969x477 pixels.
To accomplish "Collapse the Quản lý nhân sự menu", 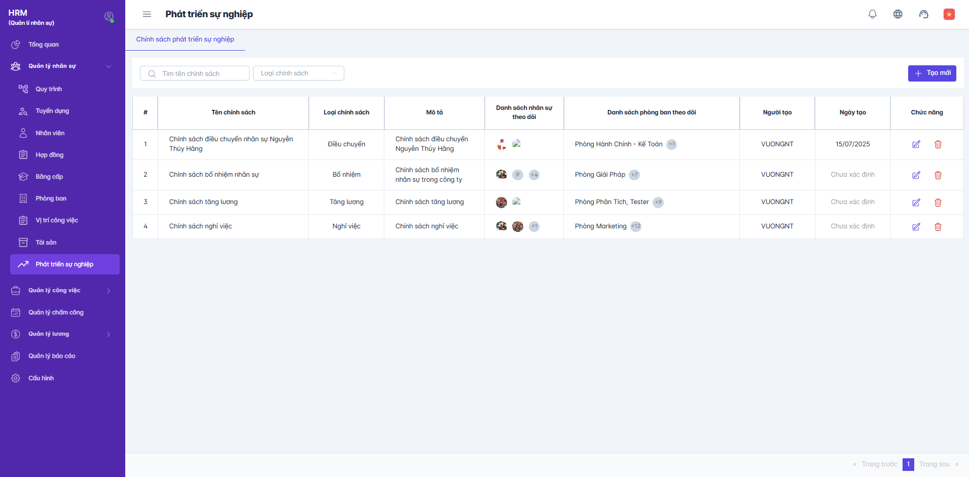I will point(109,66).
